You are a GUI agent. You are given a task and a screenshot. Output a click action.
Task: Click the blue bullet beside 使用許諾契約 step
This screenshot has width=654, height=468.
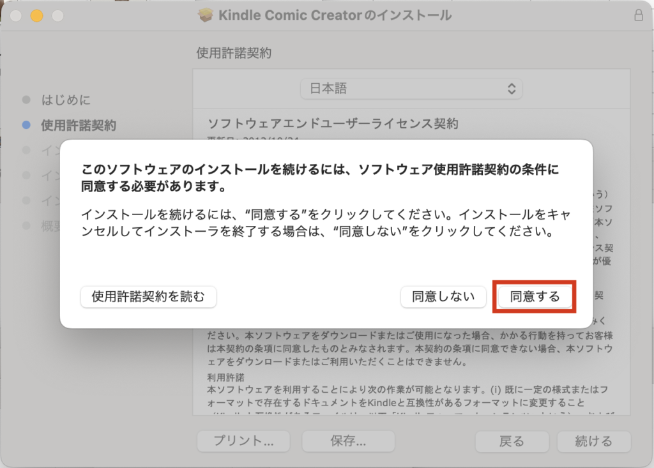[x=26, y=125]
